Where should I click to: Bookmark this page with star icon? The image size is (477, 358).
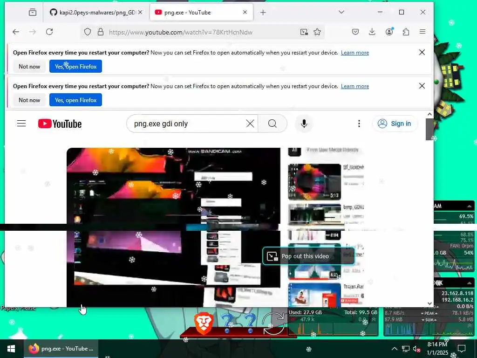317,32
